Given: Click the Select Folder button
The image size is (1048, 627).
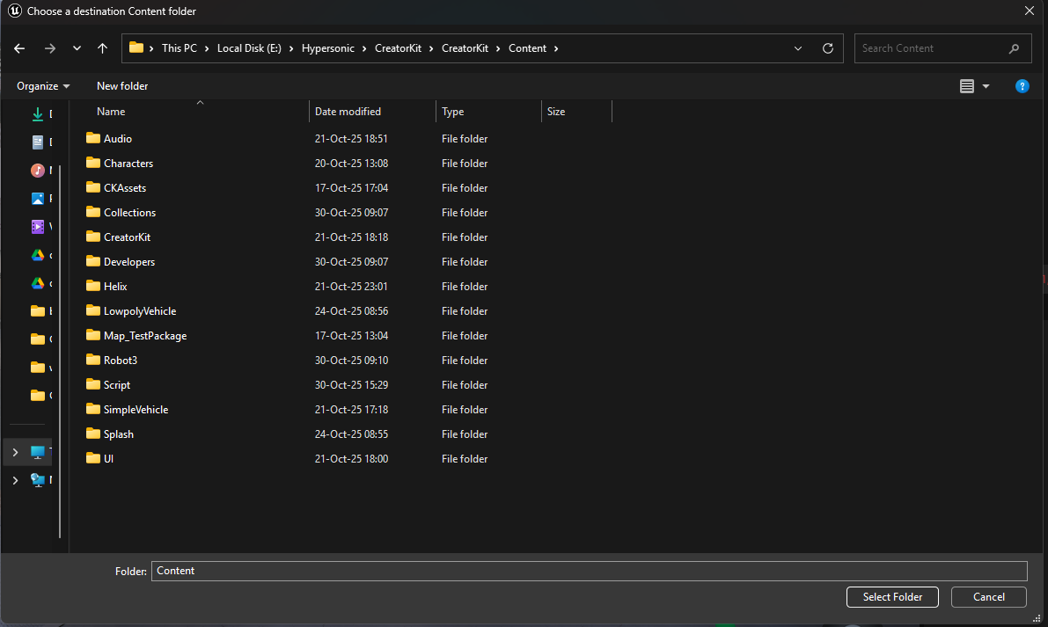Looking at the screenshot, I should (x=892, y=597).
